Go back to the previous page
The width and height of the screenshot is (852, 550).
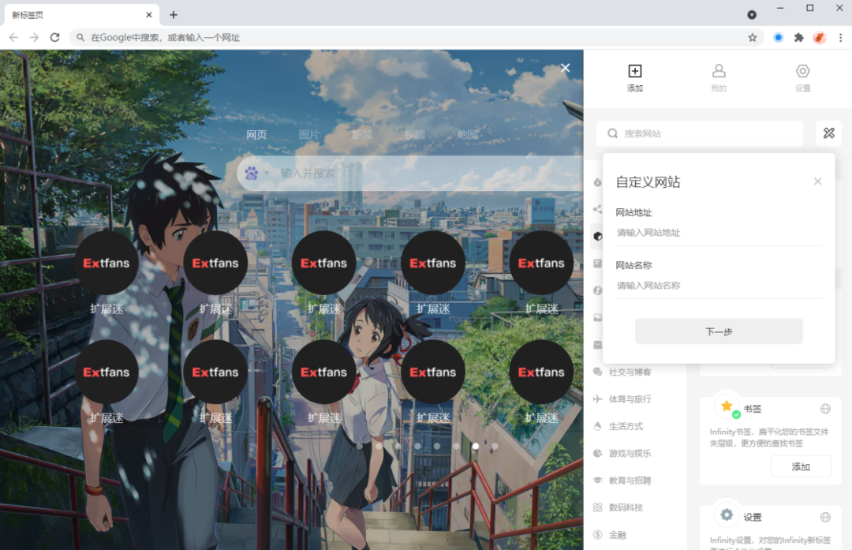point(13,38)
